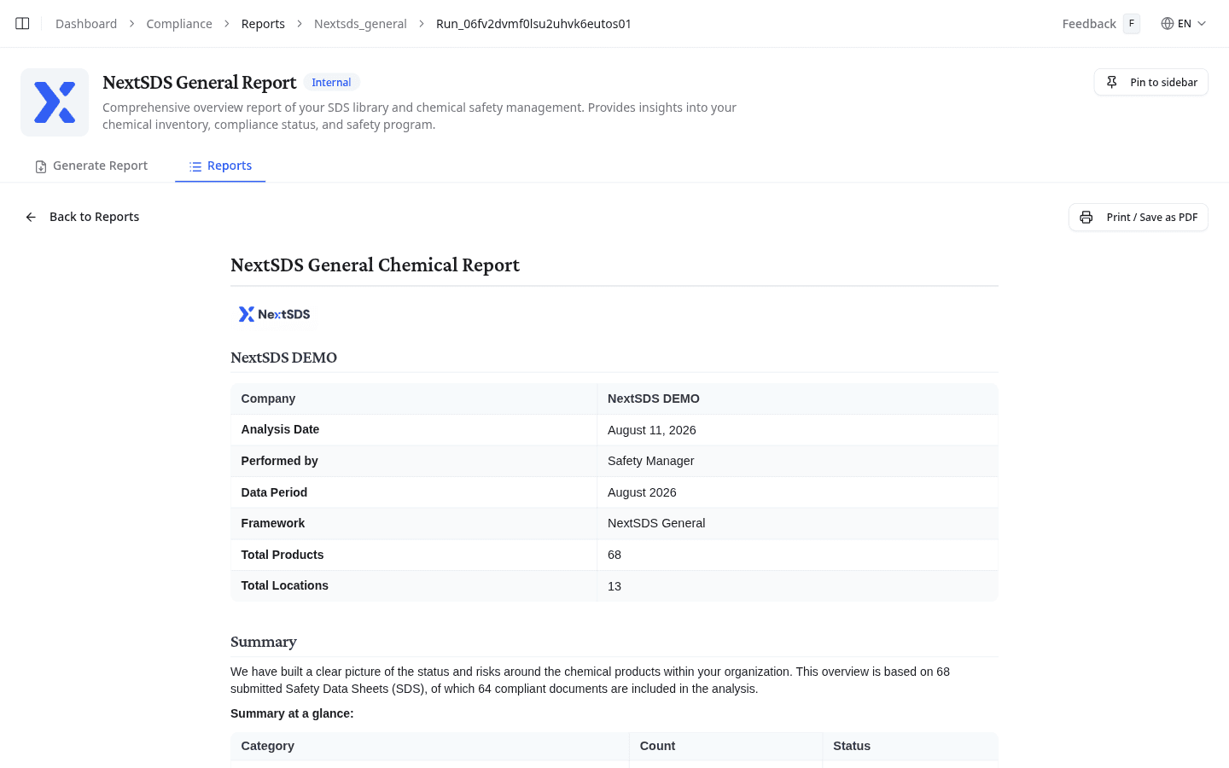Viewport: 1229px width, 768px height.
Task: Click the Summary section heading
Action: pyautogui.click(x=264, y=642)
